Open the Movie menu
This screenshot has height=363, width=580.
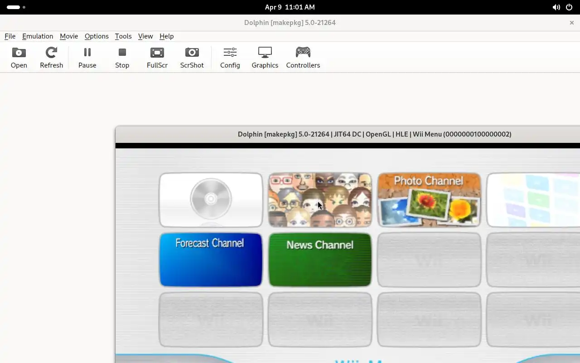pyautogui.click(x=69, y=36)
